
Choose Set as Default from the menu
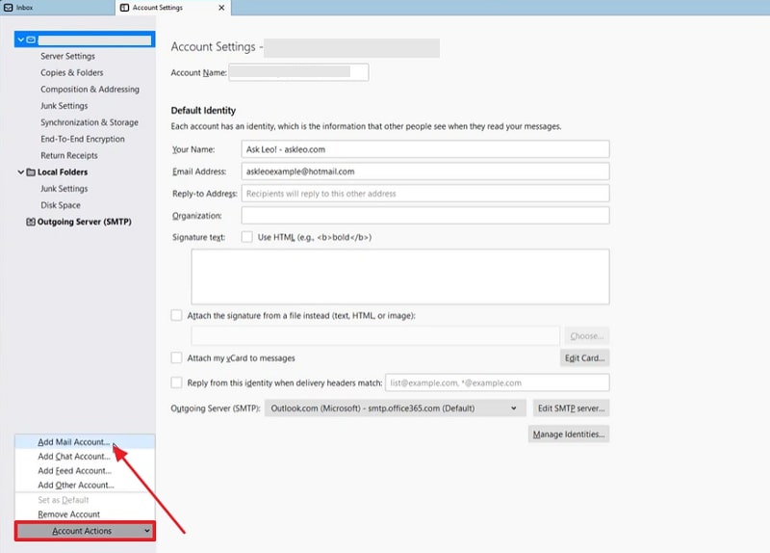click(85, 500)
